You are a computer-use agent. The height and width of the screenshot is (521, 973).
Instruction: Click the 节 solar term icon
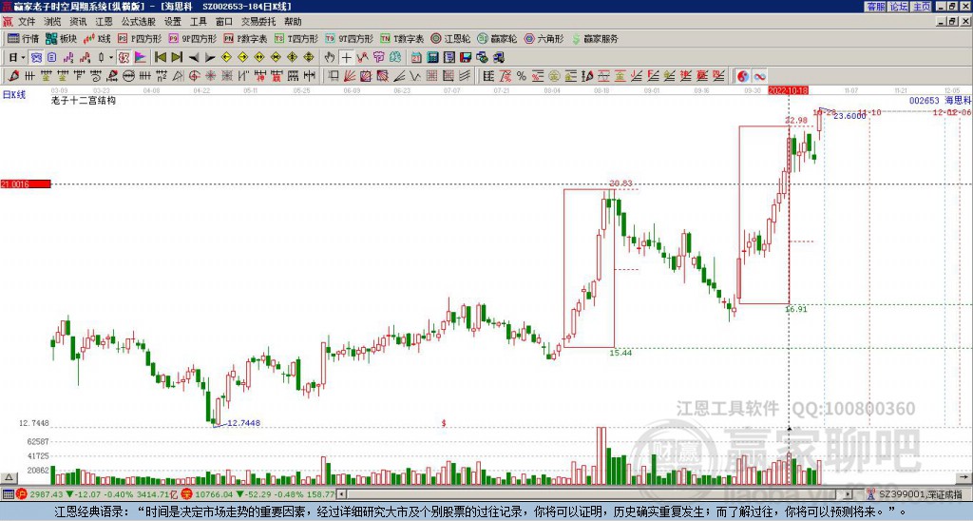click(x=378, y=58)
